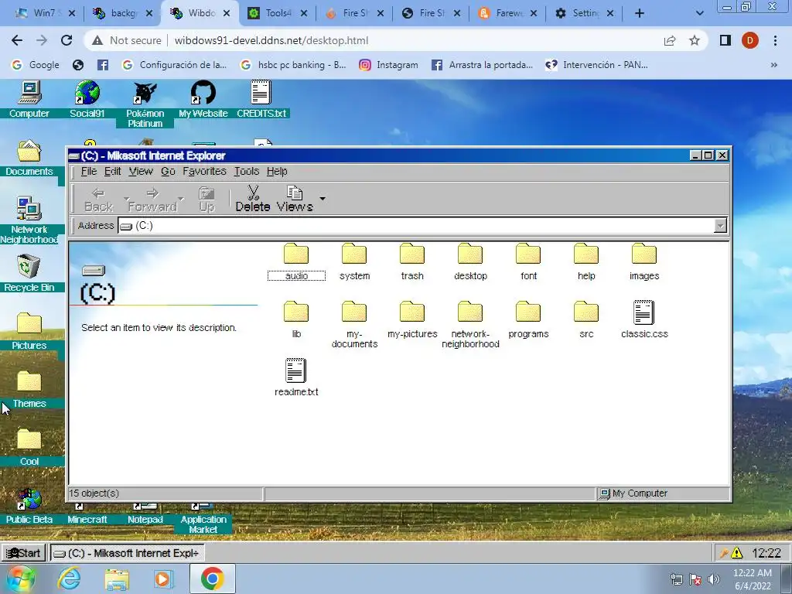Open the Help menu
The width and height of the screenshot is (792, 594).
pos(277,171)
